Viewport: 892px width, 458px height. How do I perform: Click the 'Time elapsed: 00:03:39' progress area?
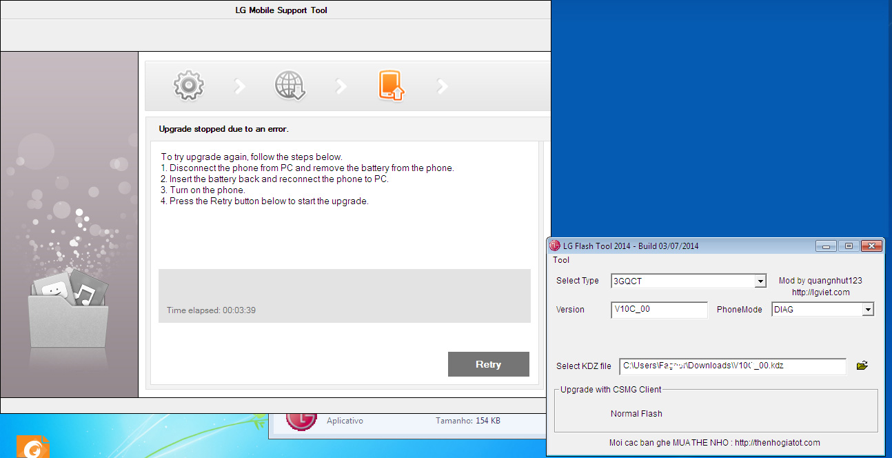[x=345, y=296]
